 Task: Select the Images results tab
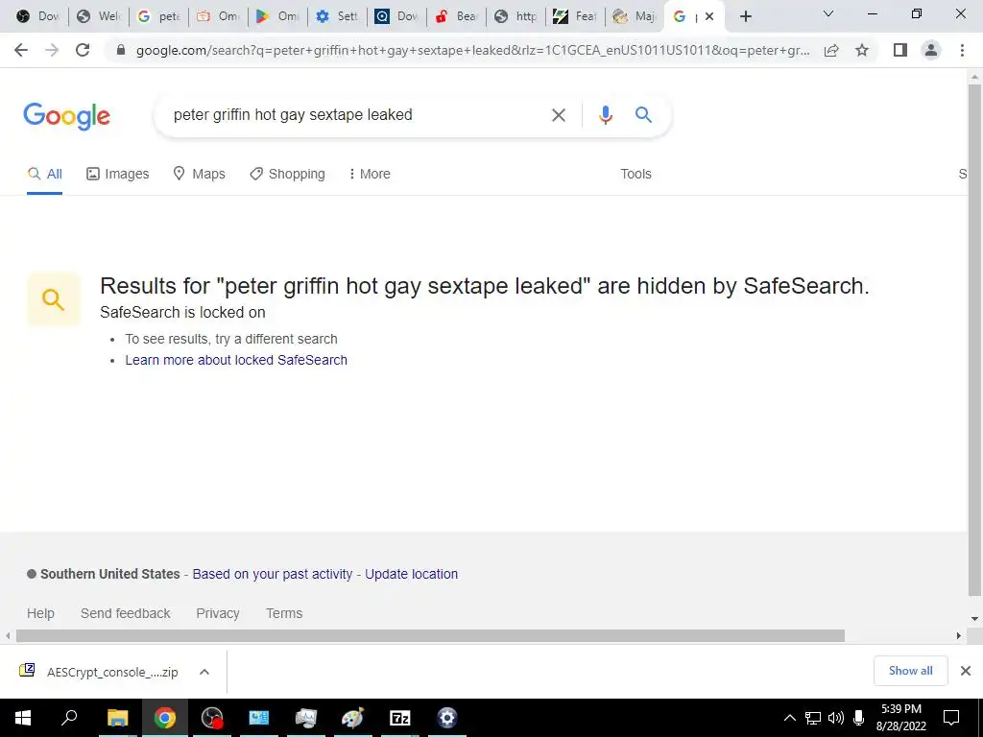pos(118,174)
